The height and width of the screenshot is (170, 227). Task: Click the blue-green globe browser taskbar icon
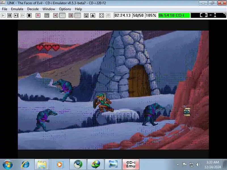[x=78, y=165]
